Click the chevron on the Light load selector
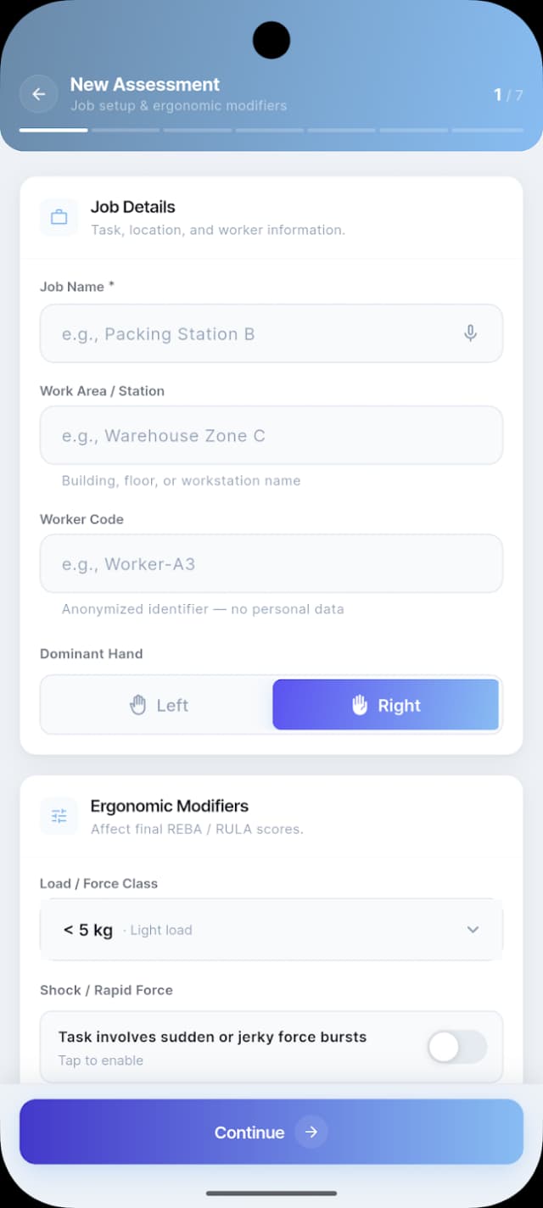This screenshot has height=1208, width=543. (x=473, y=930)
